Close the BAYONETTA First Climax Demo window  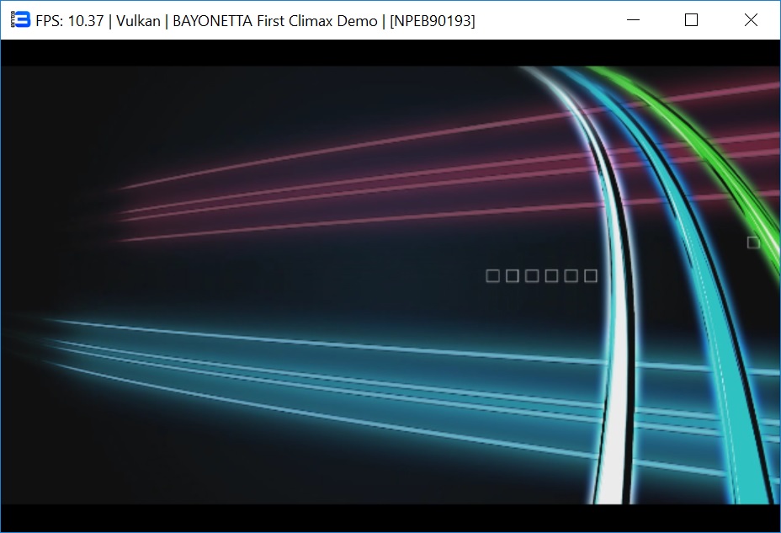point(751,20)
